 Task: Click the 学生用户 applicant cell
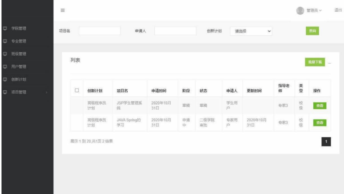tap(232, 105)
